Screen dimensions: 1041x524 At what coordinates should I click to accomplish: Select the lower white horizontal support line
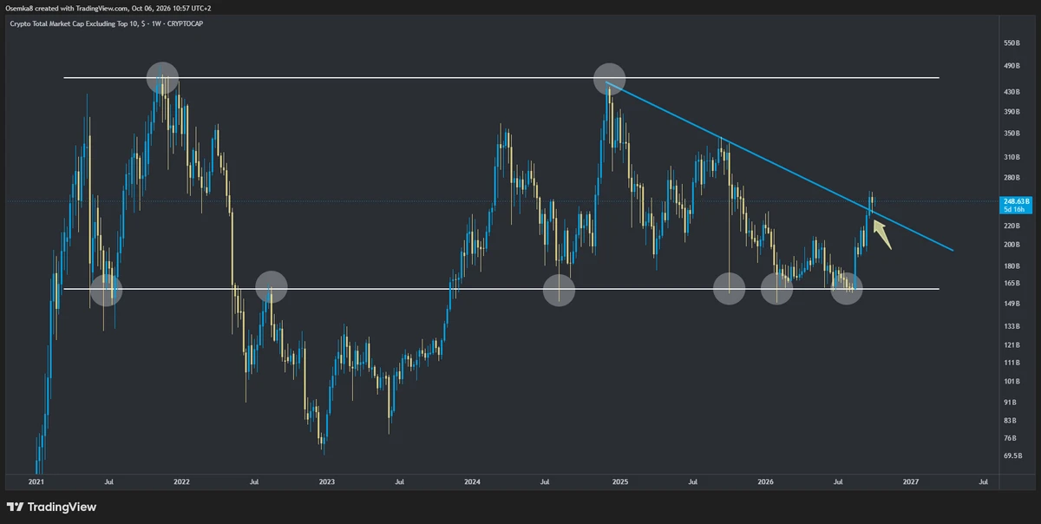pos(501,289)
